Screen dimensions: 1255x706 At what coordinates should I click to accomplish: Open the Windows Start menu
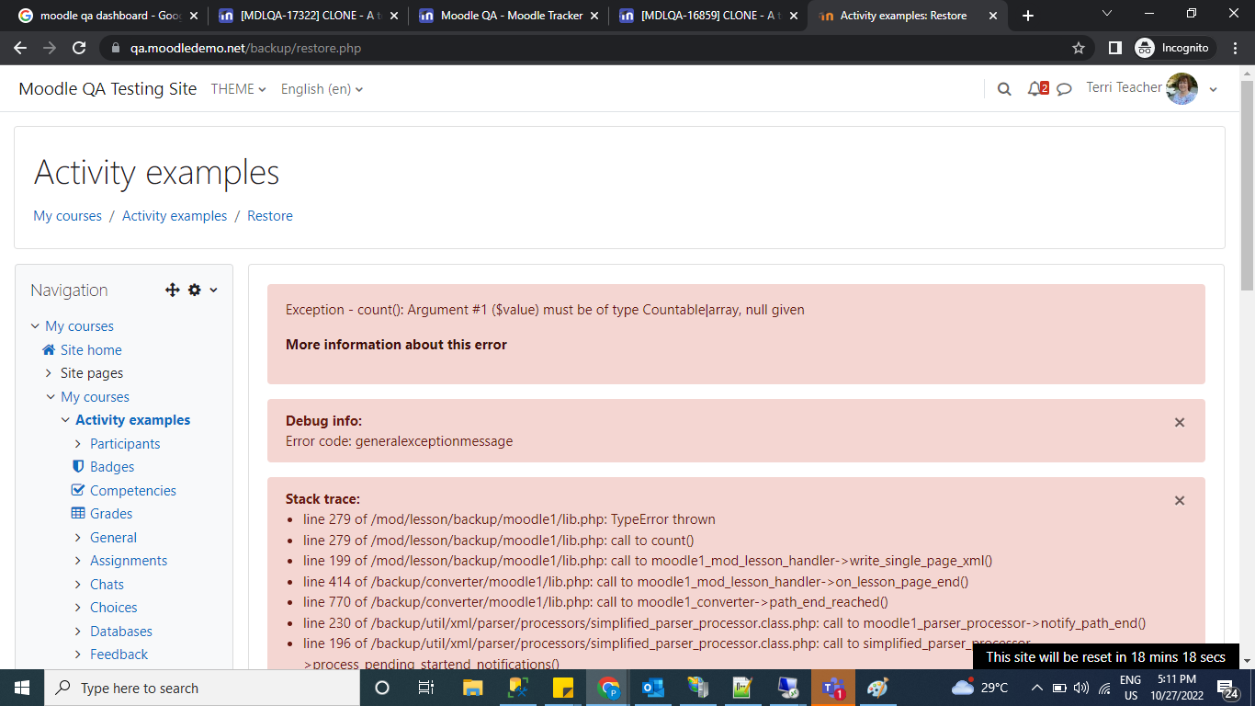(21, 688)
